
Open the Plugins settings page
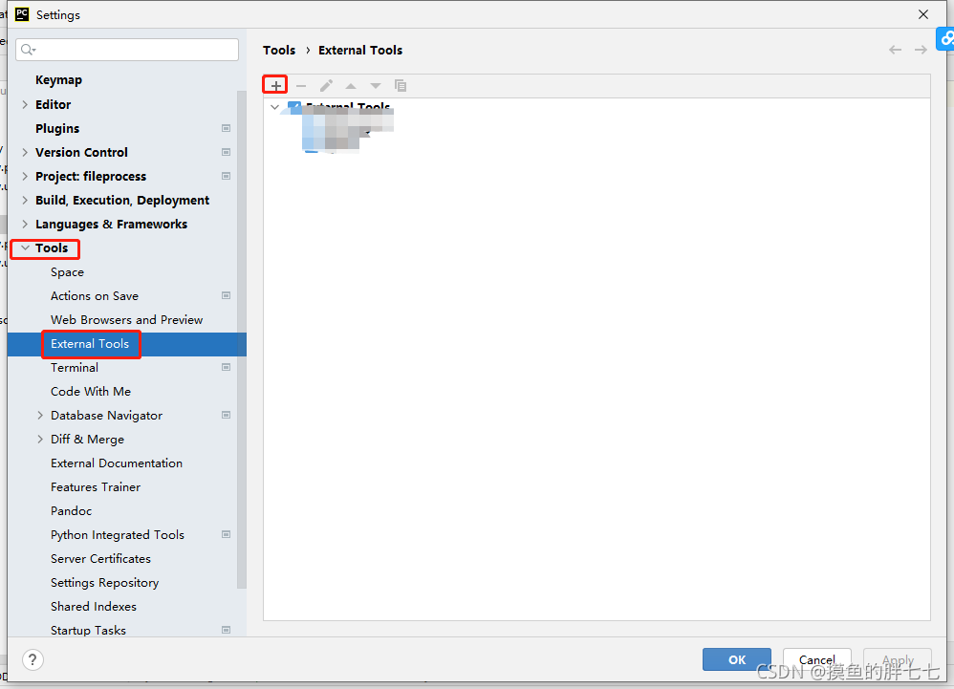click(x=57, y=128)
